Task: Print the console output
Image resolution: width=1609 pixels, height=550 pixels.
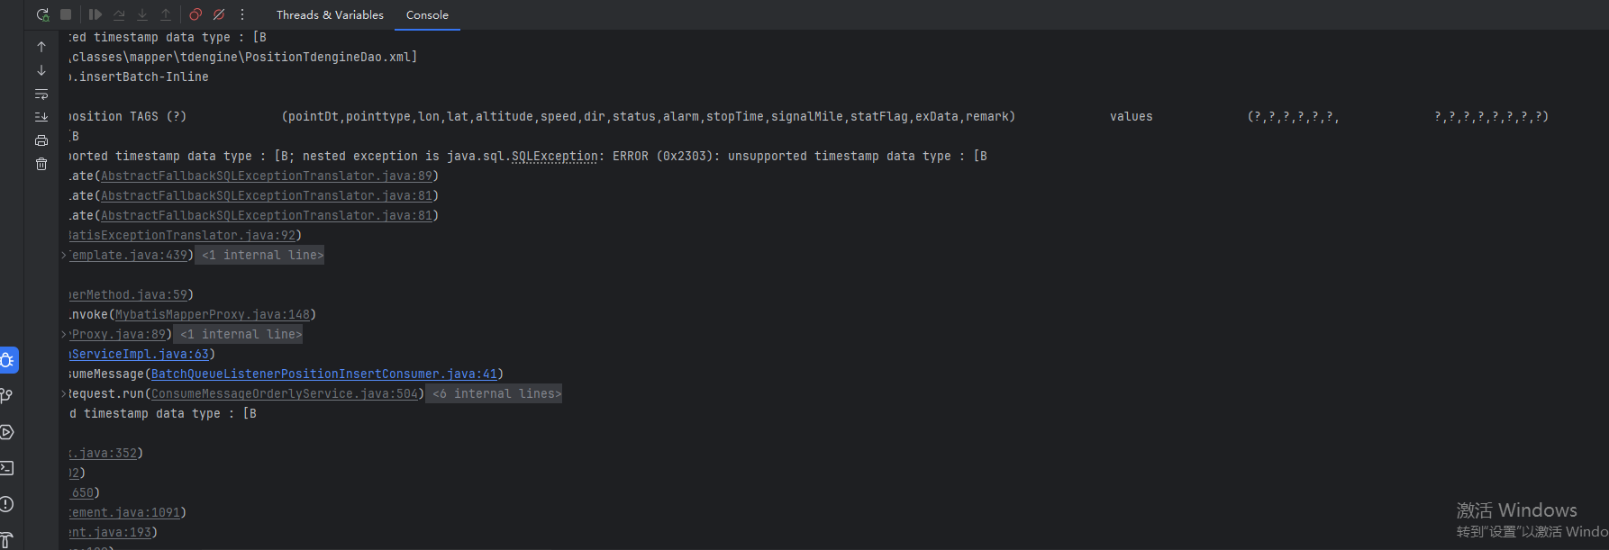Action: coord(41,140)
